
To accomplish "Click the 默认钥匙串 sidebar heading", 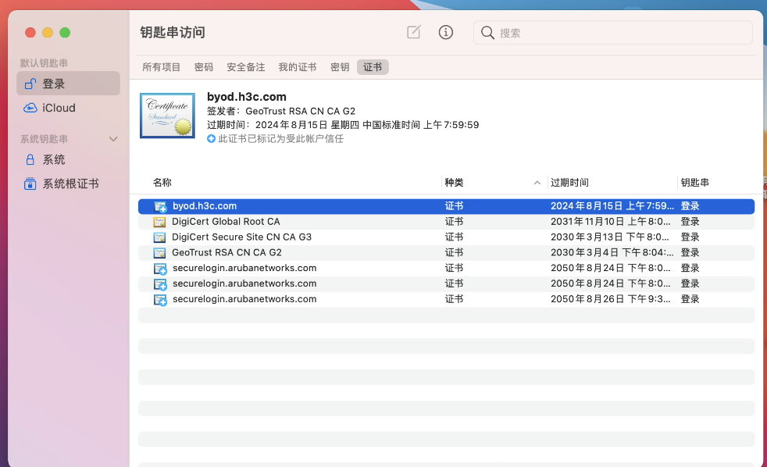I will (44, 63).
